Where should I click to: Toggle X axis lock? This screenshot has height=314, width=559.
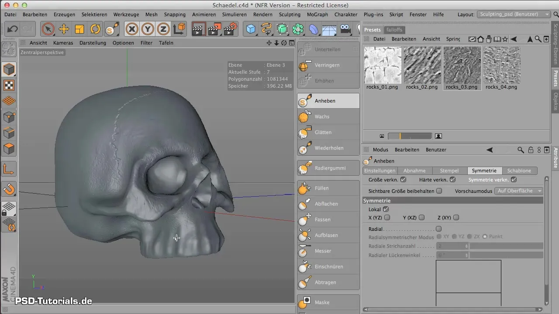[132, 29]
